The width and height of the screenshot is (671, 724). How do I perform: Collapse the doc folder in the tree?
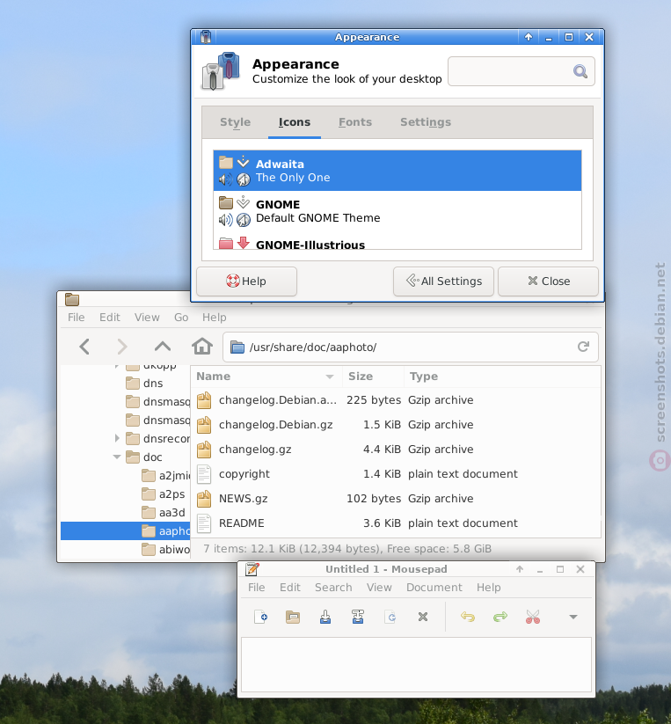(117, 457)
